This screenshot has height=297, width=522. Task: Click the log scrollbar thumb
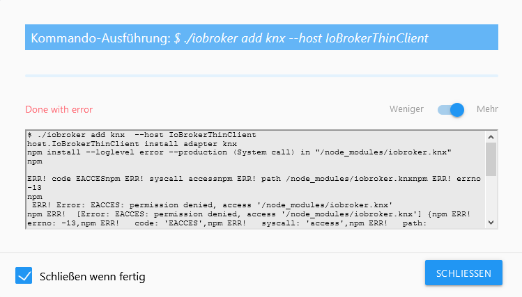491,159
